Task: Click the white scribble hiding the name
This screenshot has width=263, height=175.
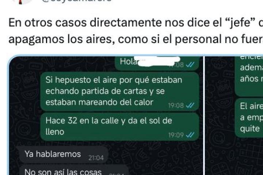Action: tap(158, 62)
